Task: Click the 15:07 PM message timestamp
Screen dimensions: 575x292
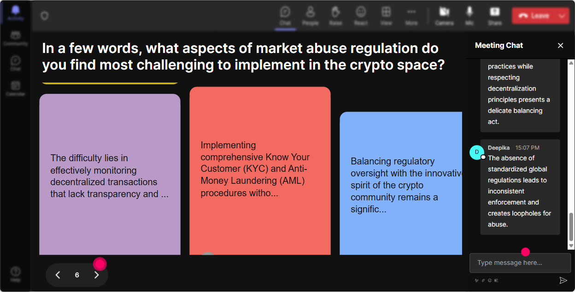Action: 527,148
